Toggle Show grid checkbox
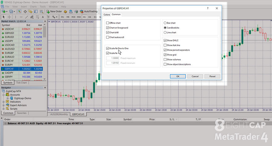 tap(165, 55)
